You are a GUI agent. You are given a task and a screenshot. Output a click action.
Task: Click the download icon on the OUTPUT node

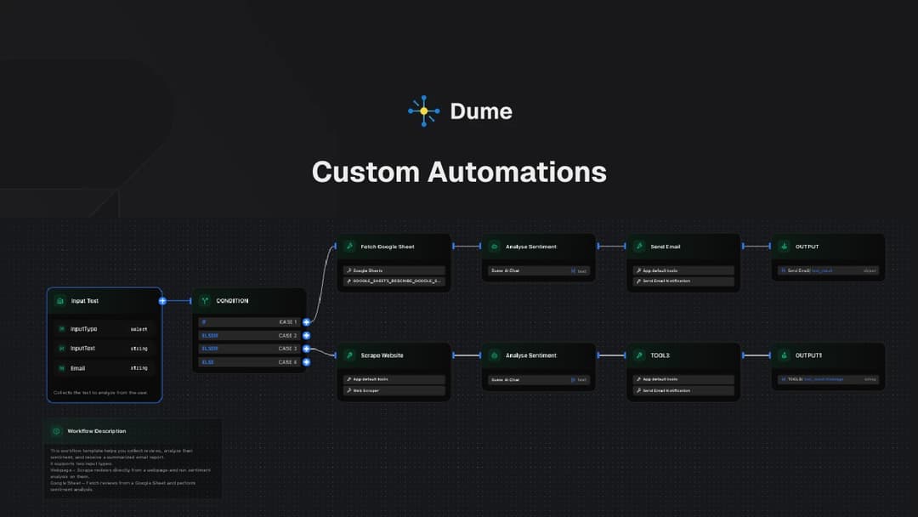point(784,247)
